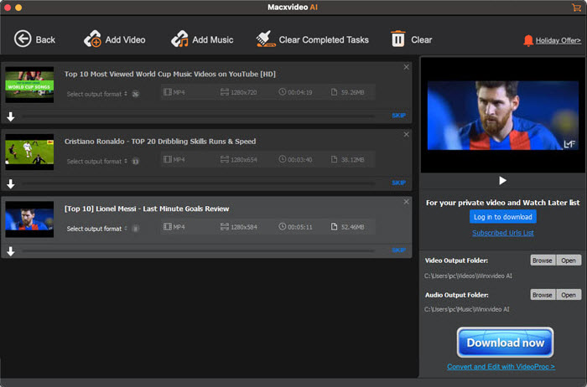The height and width of the screenshot is (387, 587).
Task: Skip the Lionel Messi download
Action: tap(398, 250)
